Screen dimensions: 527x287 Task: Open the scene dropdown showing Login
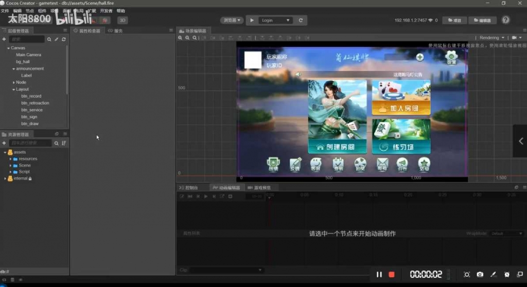pos(275,20)
